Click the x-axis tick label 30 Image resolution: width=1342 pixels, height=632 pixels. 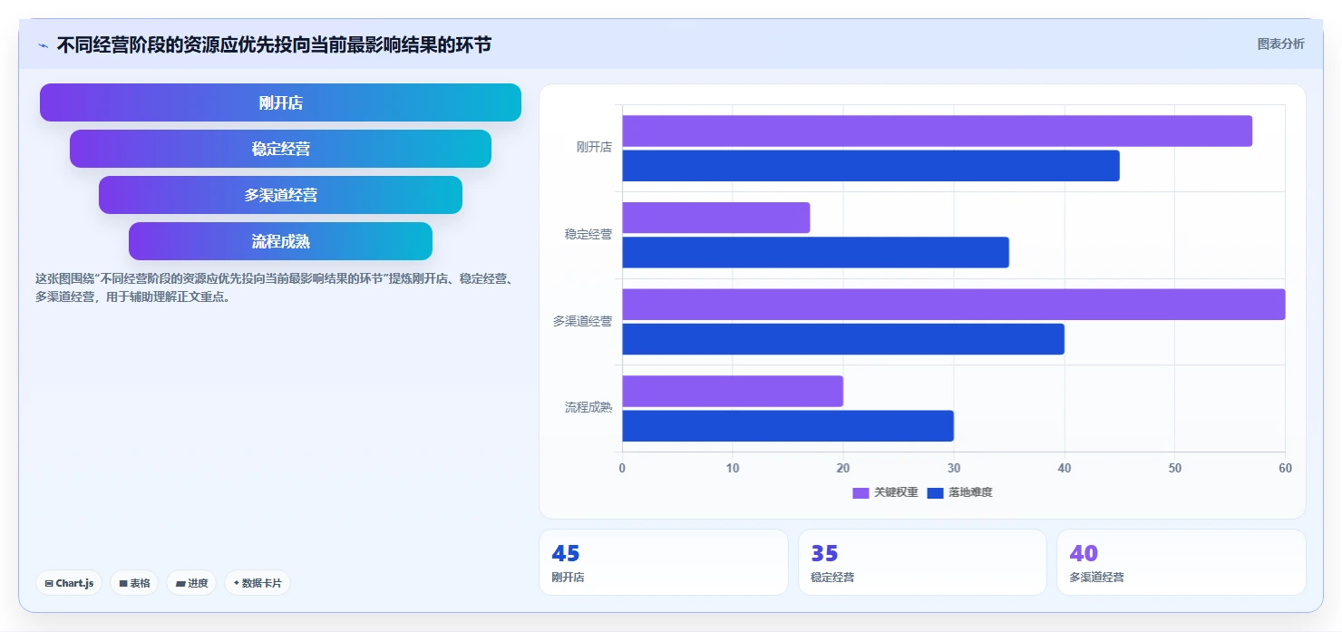pos(954,468)
